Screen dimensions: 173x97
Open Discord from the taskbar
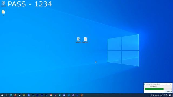point(64,95)
